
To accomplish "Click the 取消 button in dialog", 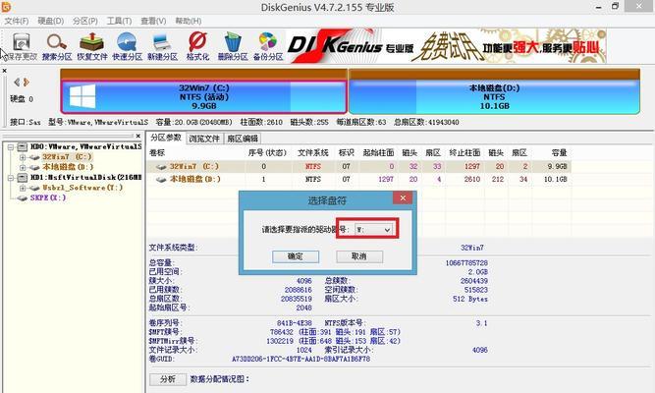I will [359, 256].
